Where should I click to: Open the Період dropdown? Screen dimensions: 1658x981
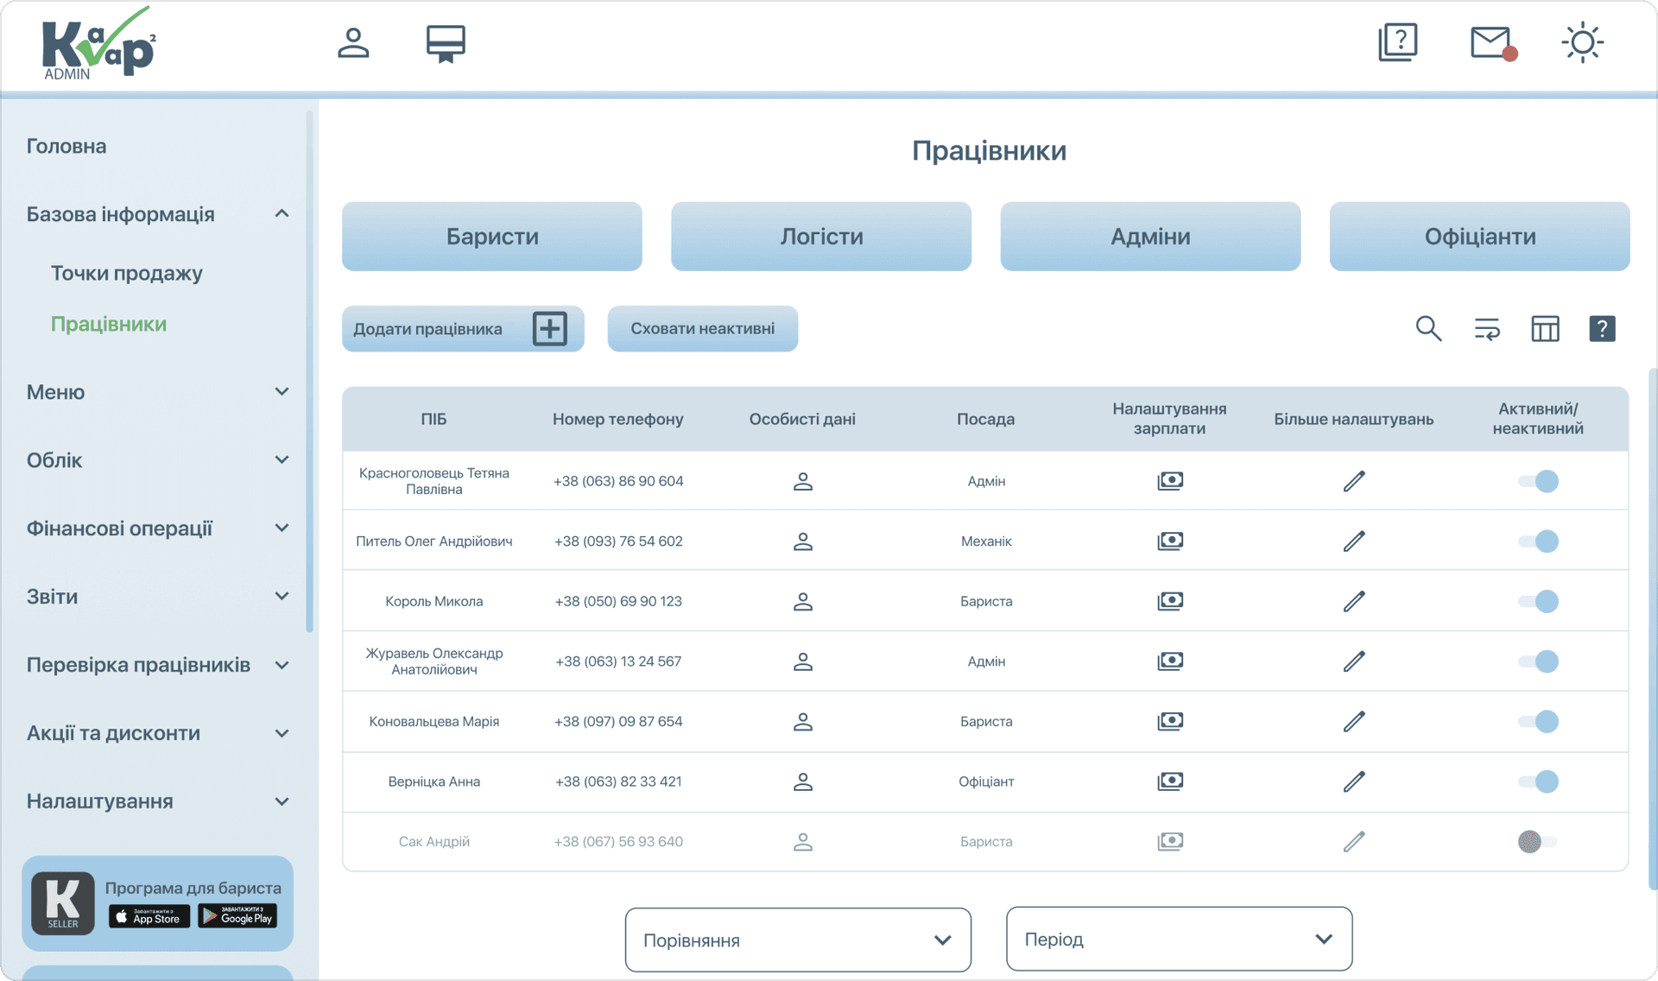(1179, 939)
